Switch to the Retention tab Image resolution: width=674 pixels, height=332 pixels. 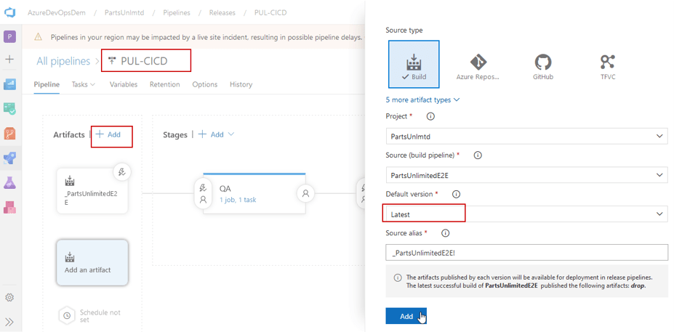pyautogui.click(x=164, y=84)
